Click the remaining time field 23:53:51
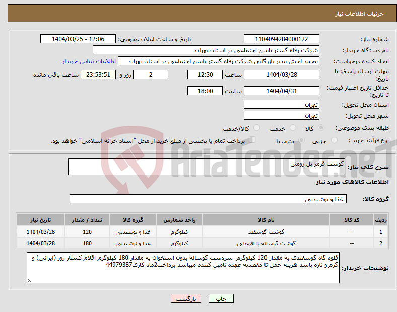The width and height of the screenshot is (397, 312). coord(98,74)
